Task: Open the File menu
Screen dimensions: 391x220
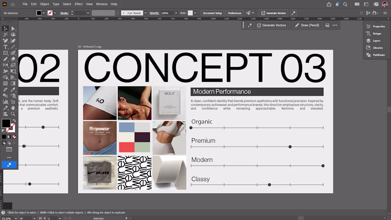Action: click(x=25, y=4)
